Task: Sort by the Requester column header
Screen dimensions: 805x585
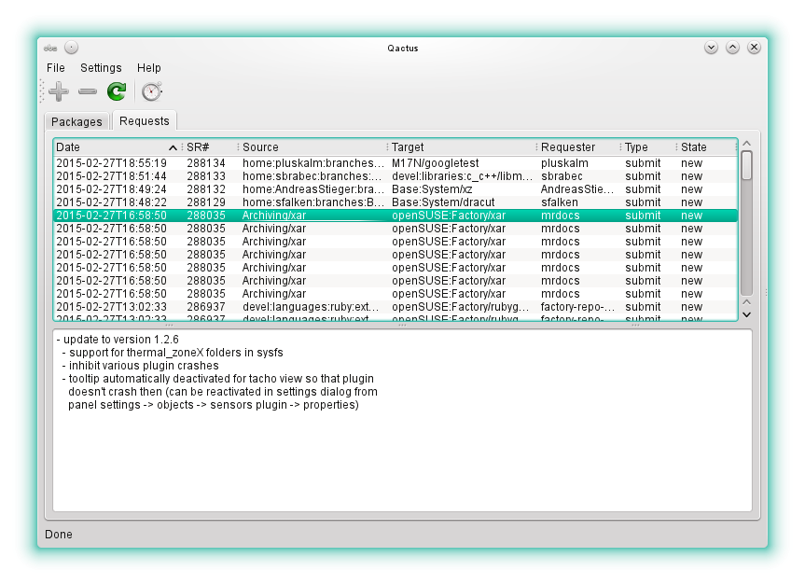Action: pos(579,147)
